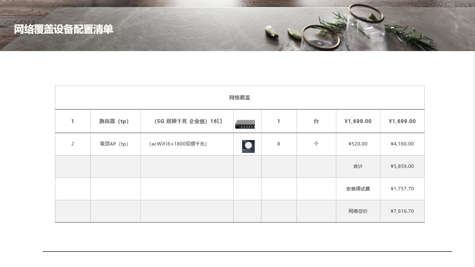The image size is (475, 267).
Task: Select the 合计 label cell
Action: (358, 166)
